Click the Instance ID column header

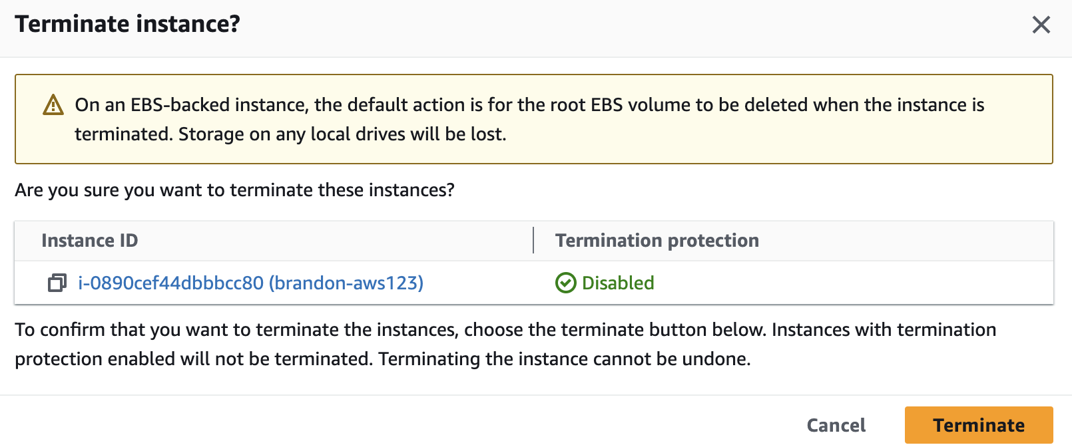coord(89,240)
